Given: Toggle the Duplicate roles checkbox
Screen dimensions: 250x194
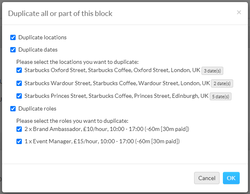Looking at the screenshot, I should [13, 109].
